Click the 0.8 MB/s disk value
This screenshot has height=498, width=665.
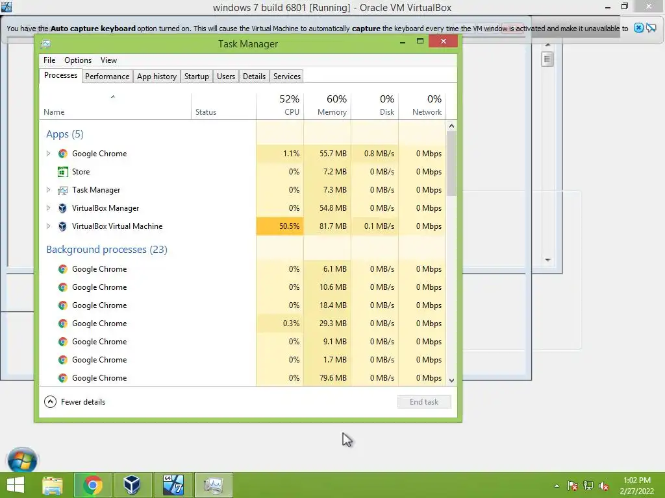(379, 154)
